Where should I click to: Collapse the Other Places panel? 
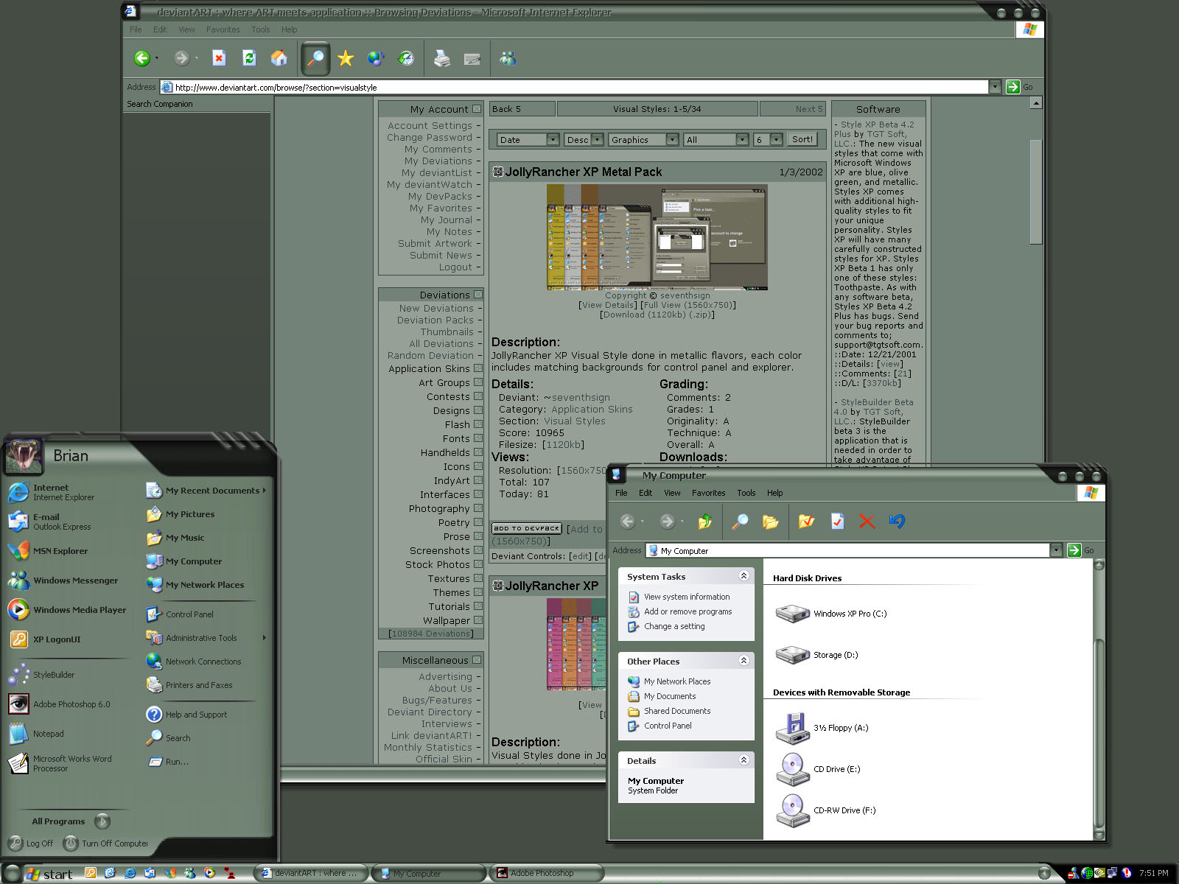(x=744, y=661)
